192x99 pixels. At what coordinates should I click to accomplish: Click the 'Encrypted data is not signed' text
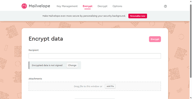click(x=47, y=65)
